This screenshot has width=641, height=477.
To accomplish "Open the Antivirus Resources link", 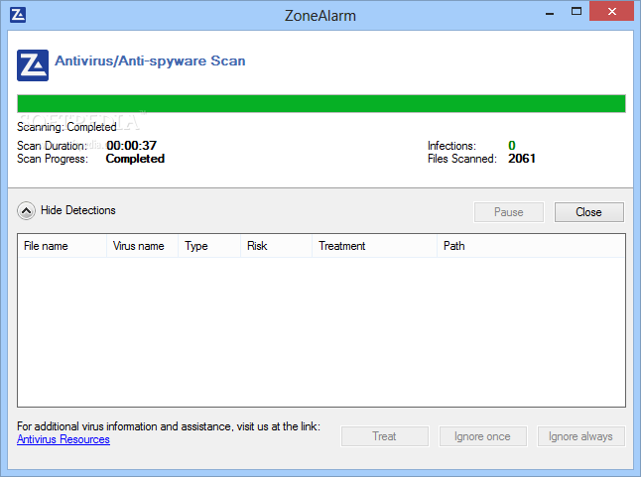I will pos(64,440).
